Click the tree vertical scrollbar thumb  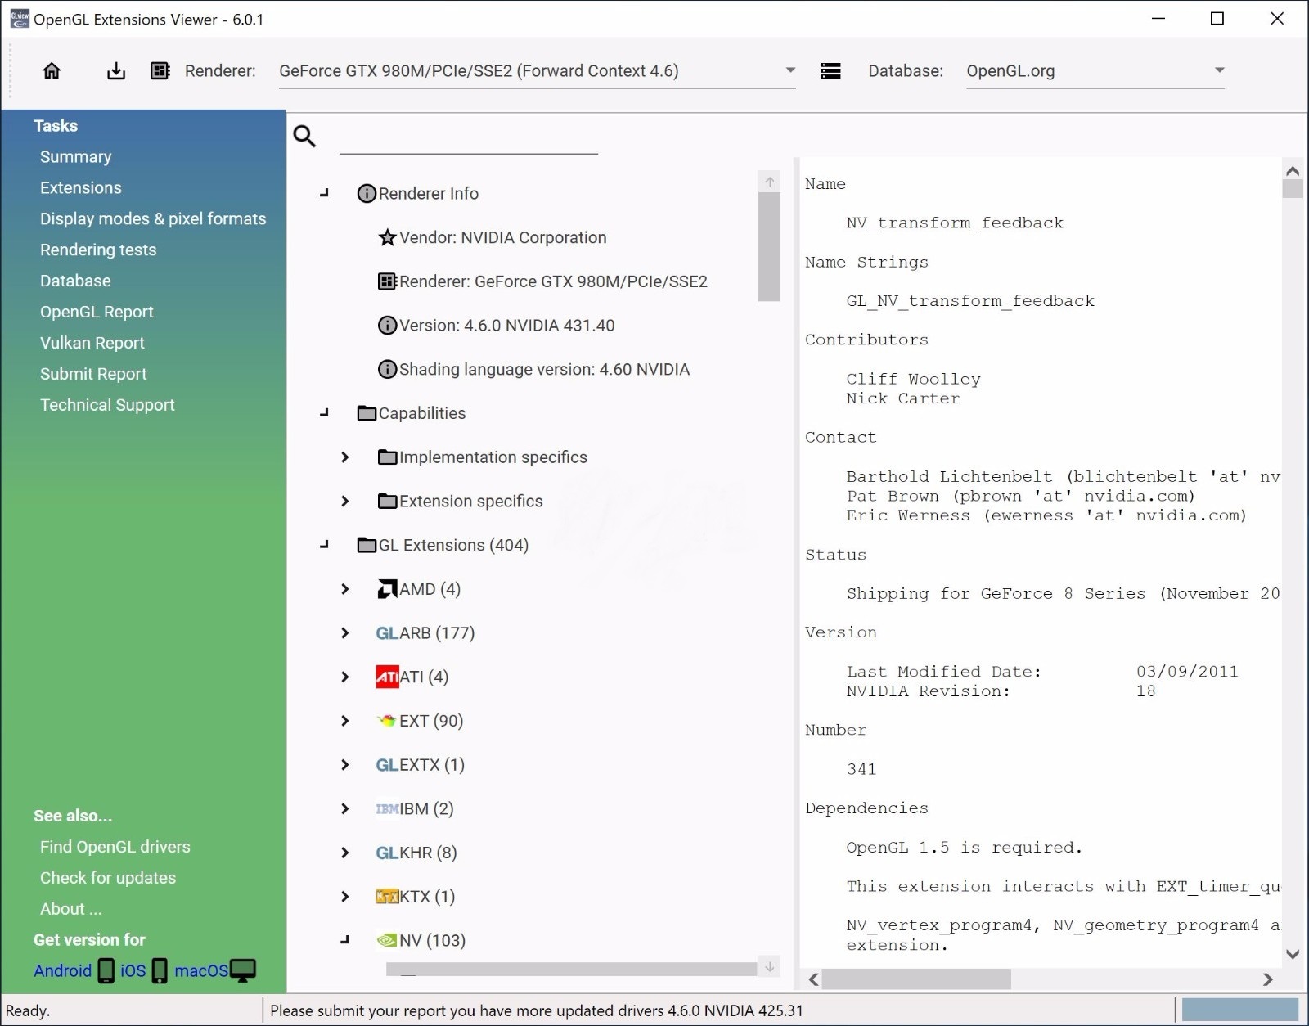click(769, 247)
